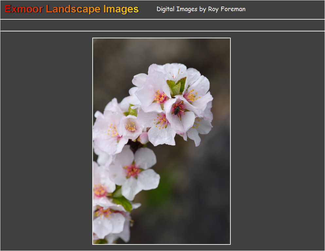Click the word "Landscape" in the heading
The height and width of the screenshot is (251, 325).
click(73, 9)
